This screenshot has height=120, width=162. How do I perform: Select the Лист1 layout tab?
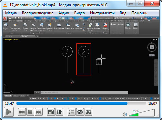(16, 95)
